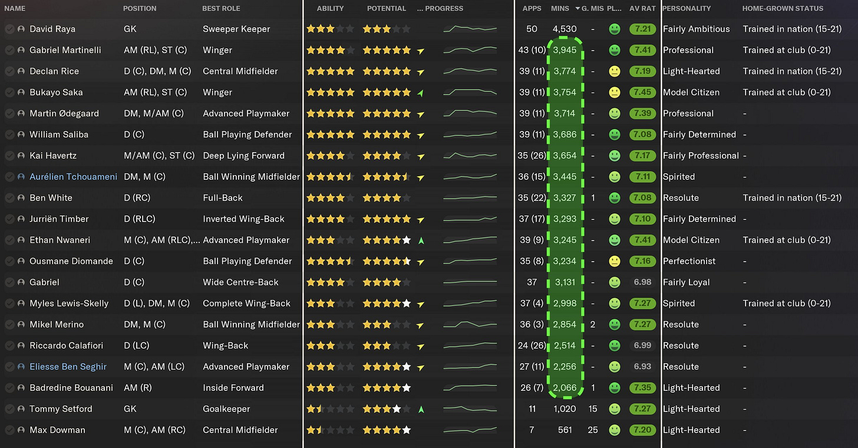
Task: Tick the selection circle for Riccardo Calafiori
Action: point(9,345)
